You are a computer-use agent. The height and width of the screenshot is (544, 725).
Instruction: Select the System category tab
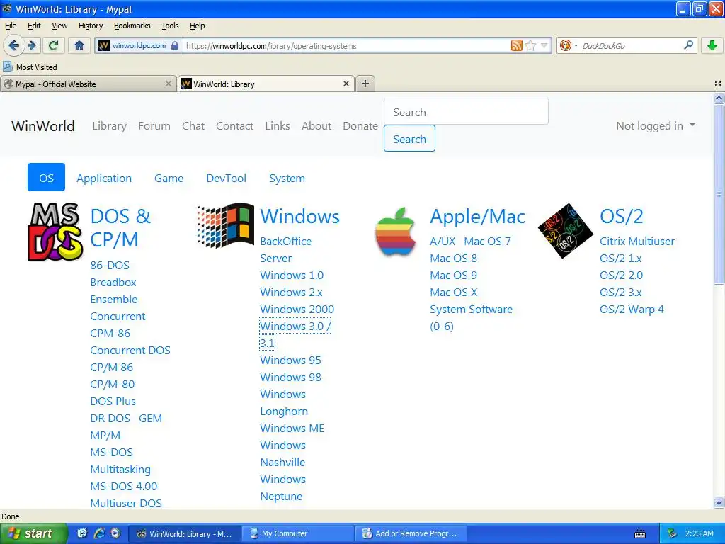point(287,178)
